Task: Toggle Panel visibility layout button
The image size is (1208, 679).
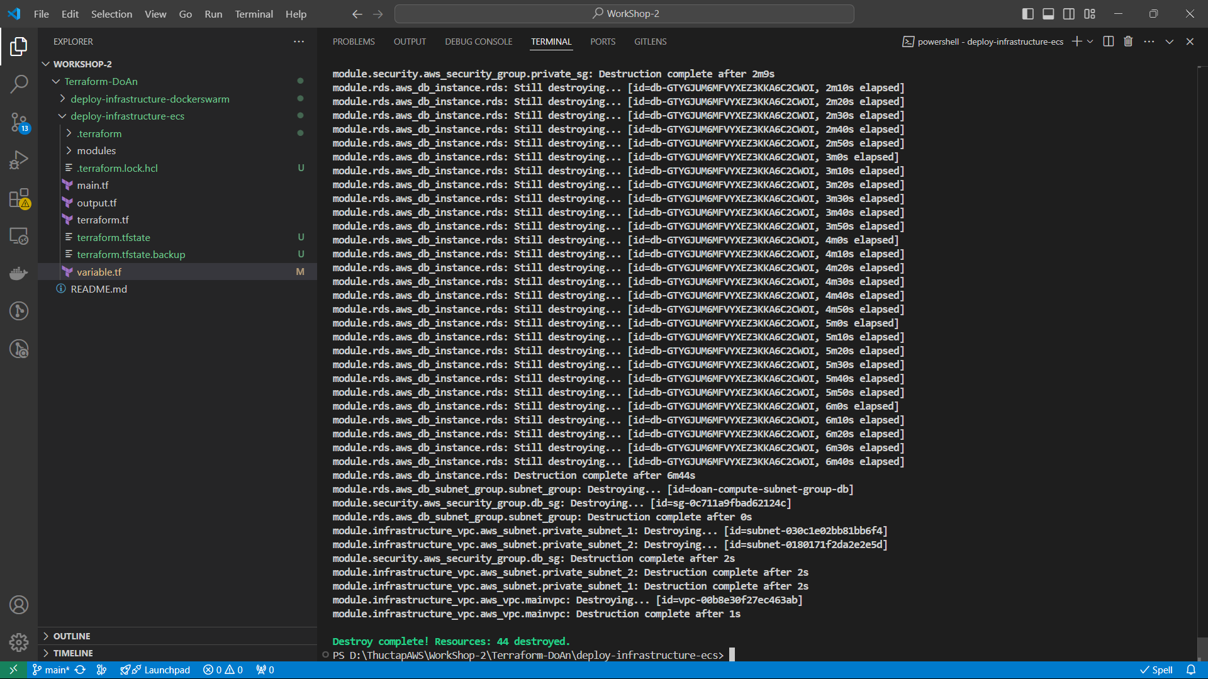Action: (x=1048, y=14)
